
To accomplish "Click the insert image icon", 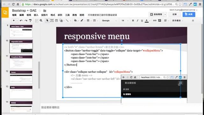I will click(56, 20).
